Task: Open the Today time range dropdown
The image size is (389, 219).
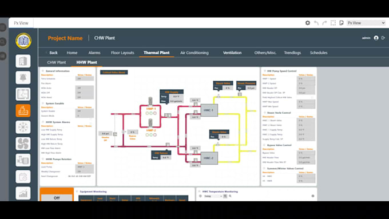Action: tap(213, 196)
